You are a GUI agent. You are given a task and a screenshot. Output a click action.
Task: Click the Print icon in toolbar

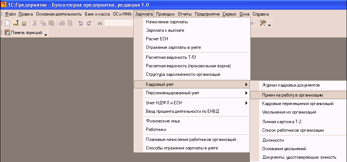[x=61, y=23]
